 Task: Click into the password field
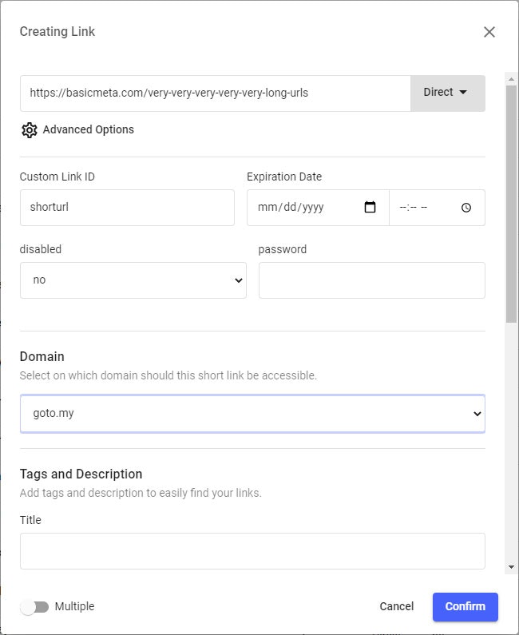[x=371, y=280]
